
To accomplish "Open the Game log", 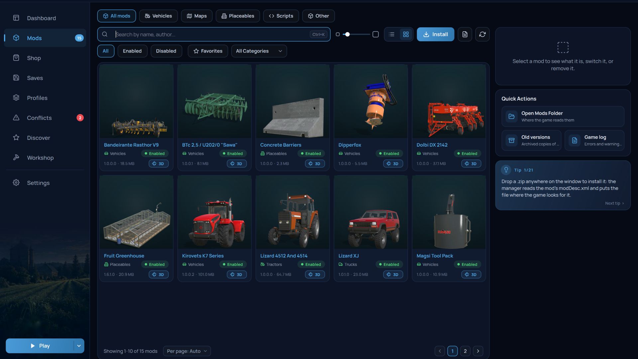I will pos(594,140).
